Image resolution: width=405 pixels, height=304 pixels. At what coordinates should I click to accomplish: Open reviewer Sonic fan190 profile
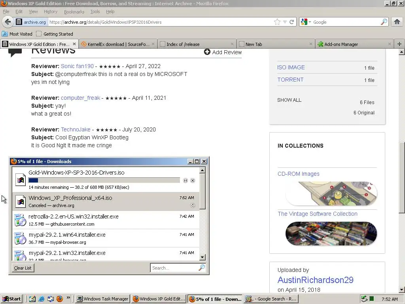coord(77,66)
